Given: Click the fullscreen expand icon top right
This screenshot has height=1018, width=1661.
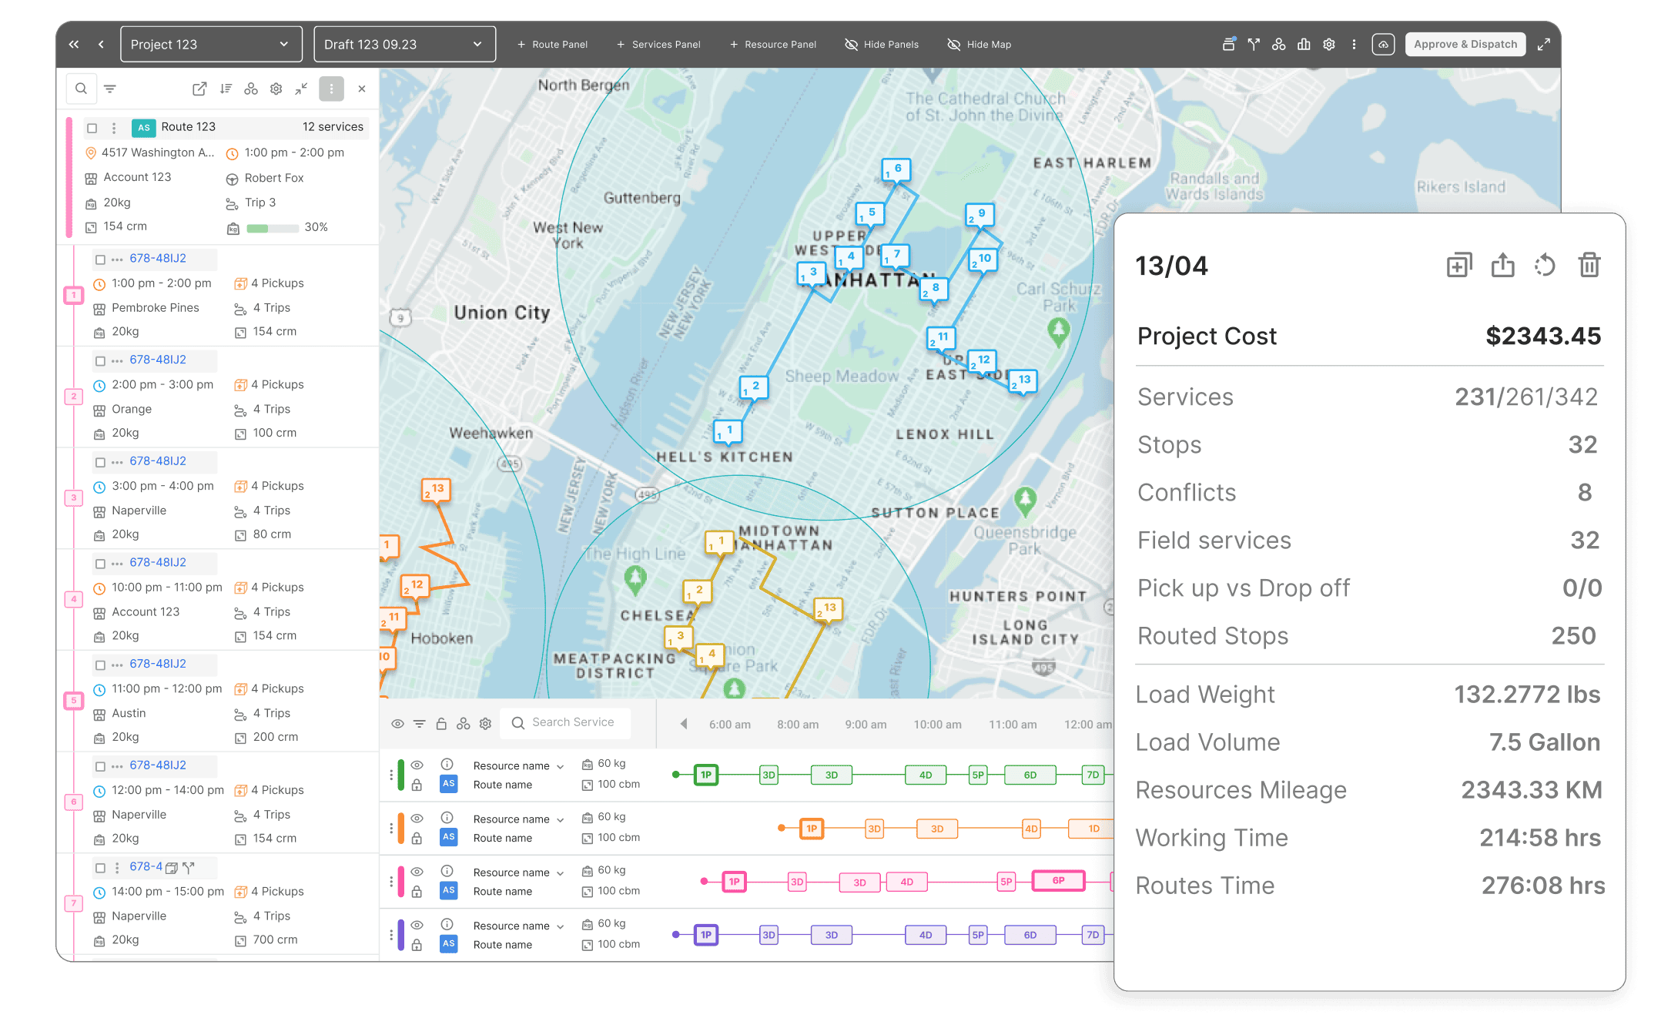Looking at the screenshot, I should coord(1543,44).
